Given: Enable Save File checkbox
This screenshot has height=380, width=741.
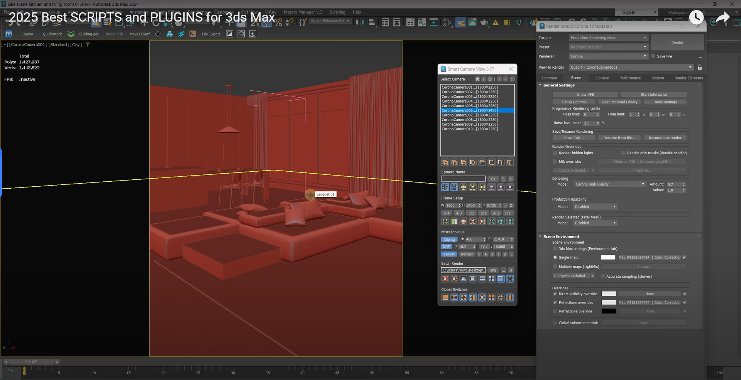Looking at the screenshot, I should click(x=653, y=56).
